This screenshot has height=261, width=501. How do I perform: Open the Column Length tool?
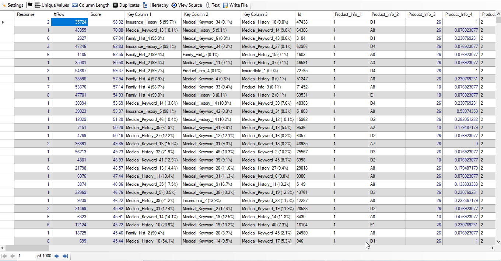(91, 5)
